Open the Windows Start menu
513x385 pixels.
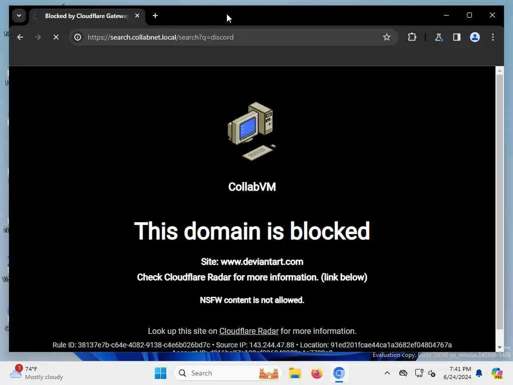tap(161, 373)
